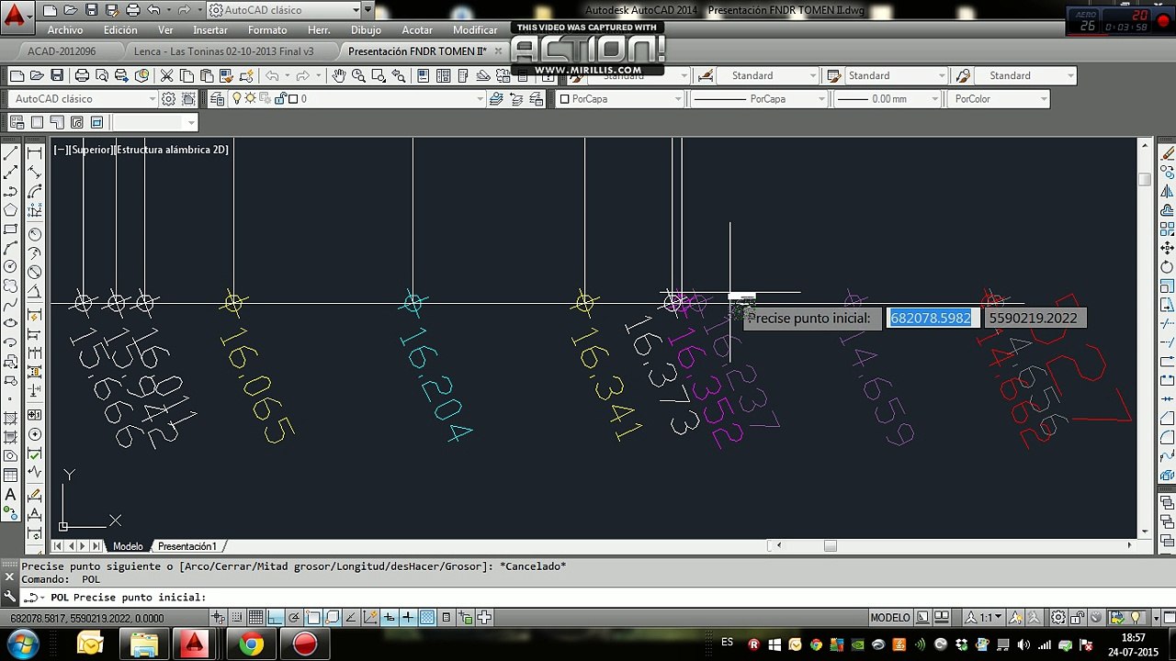Open the Edición menu
Viewport: 1176px width, 661px height.
click(120, 30)
